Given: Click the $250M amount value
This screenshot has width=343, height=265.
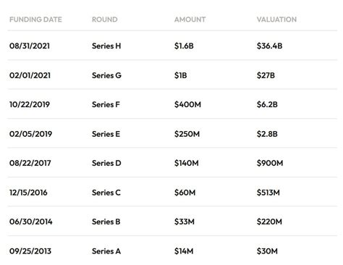Looking at the screenshot, I should coord(187,134).
